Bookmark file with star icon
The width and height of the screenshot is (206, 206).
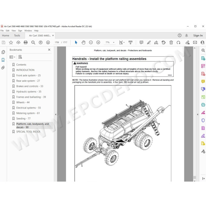(11, 42)
